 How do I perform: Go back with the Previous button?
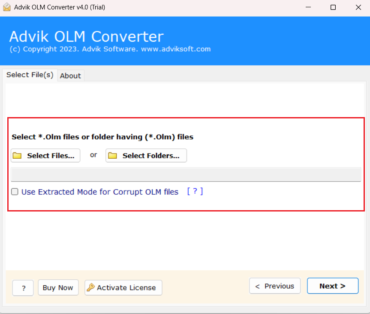click(x=274, y=286)
